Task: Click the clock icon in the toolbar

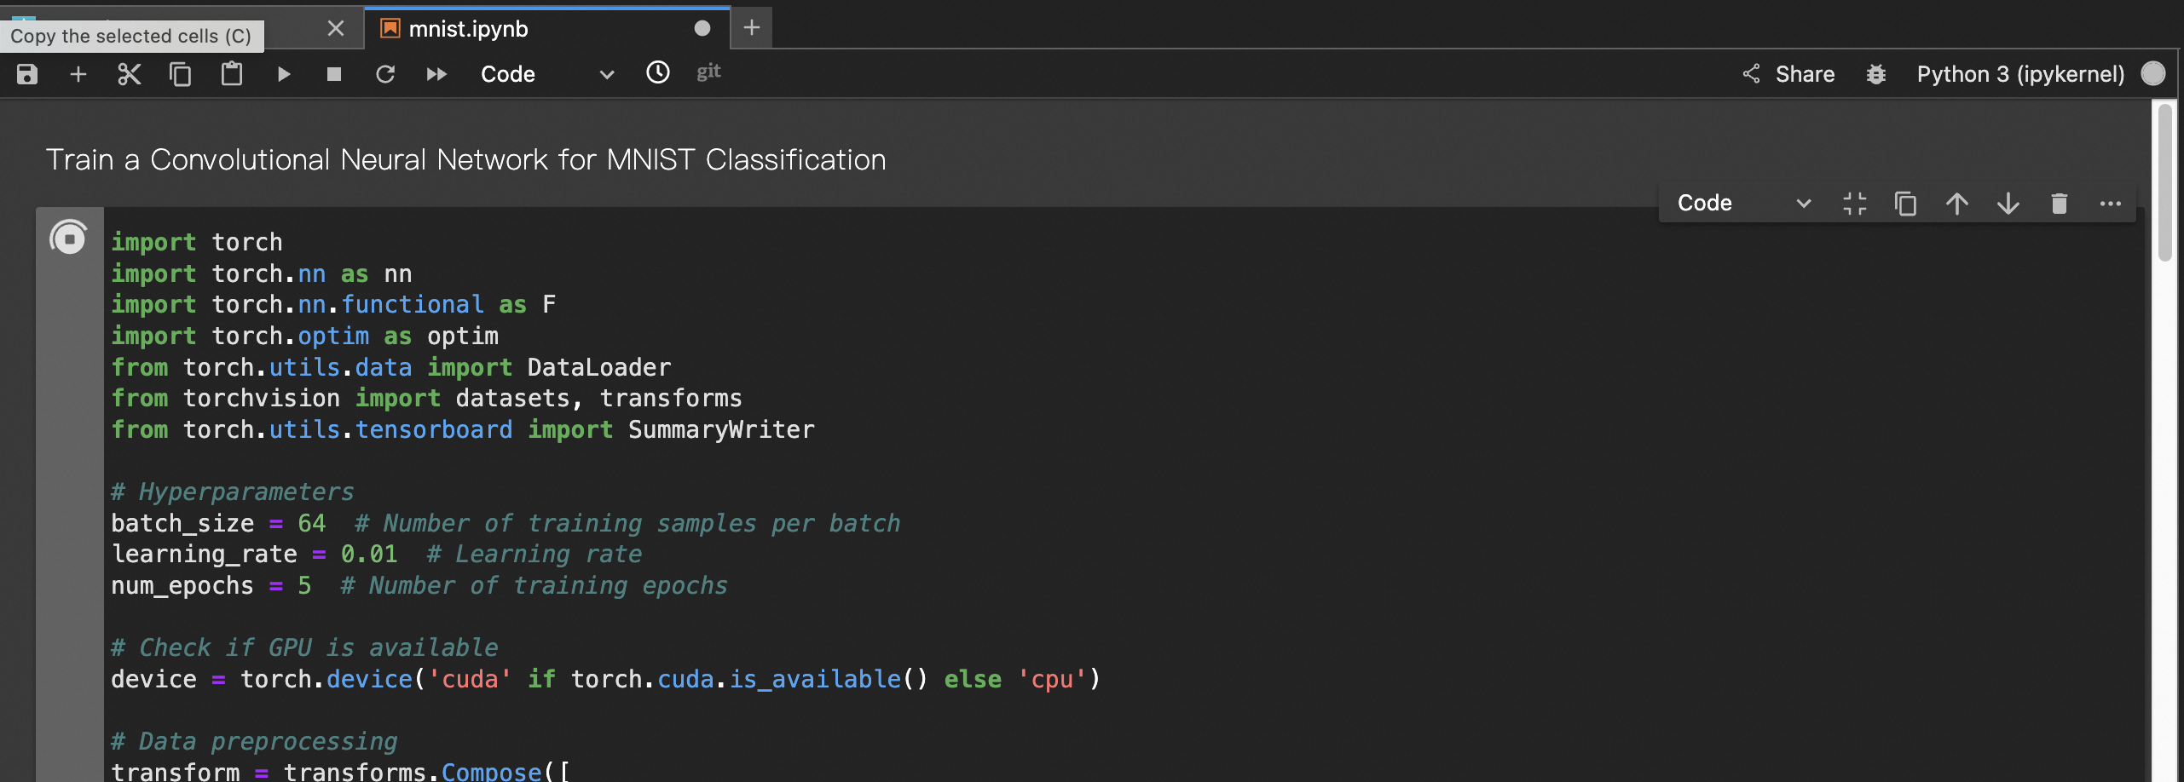Action: (658, 73)
